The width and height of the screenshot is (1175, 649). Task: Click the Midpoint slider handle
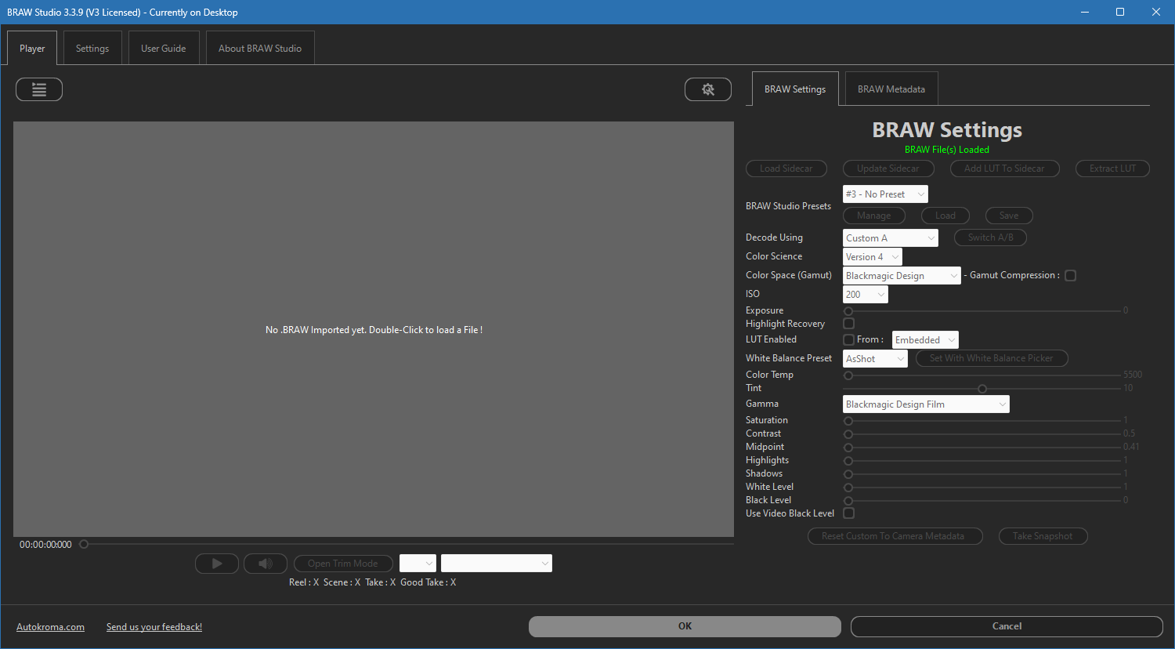point(848,448)
